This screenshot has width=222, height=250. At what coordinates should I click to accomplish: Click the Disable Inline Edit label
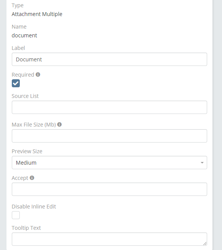click(x=34, y=207)
